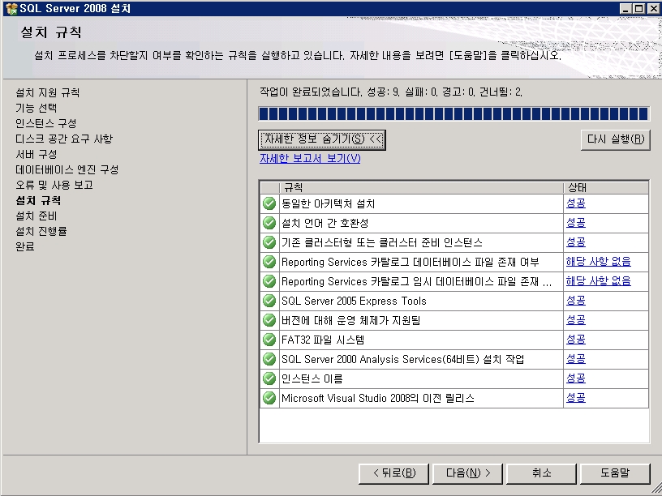Image resolution: width=662 pixels, height=496 pixels.
Task: Select 서버 구성 step in sidebar
Action: pyautogui.click(x=36, y=154)
